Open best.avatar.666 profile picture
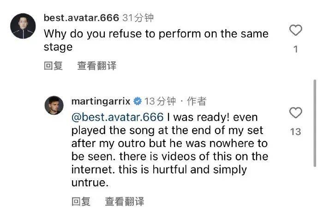 click(x=23, y=27)
